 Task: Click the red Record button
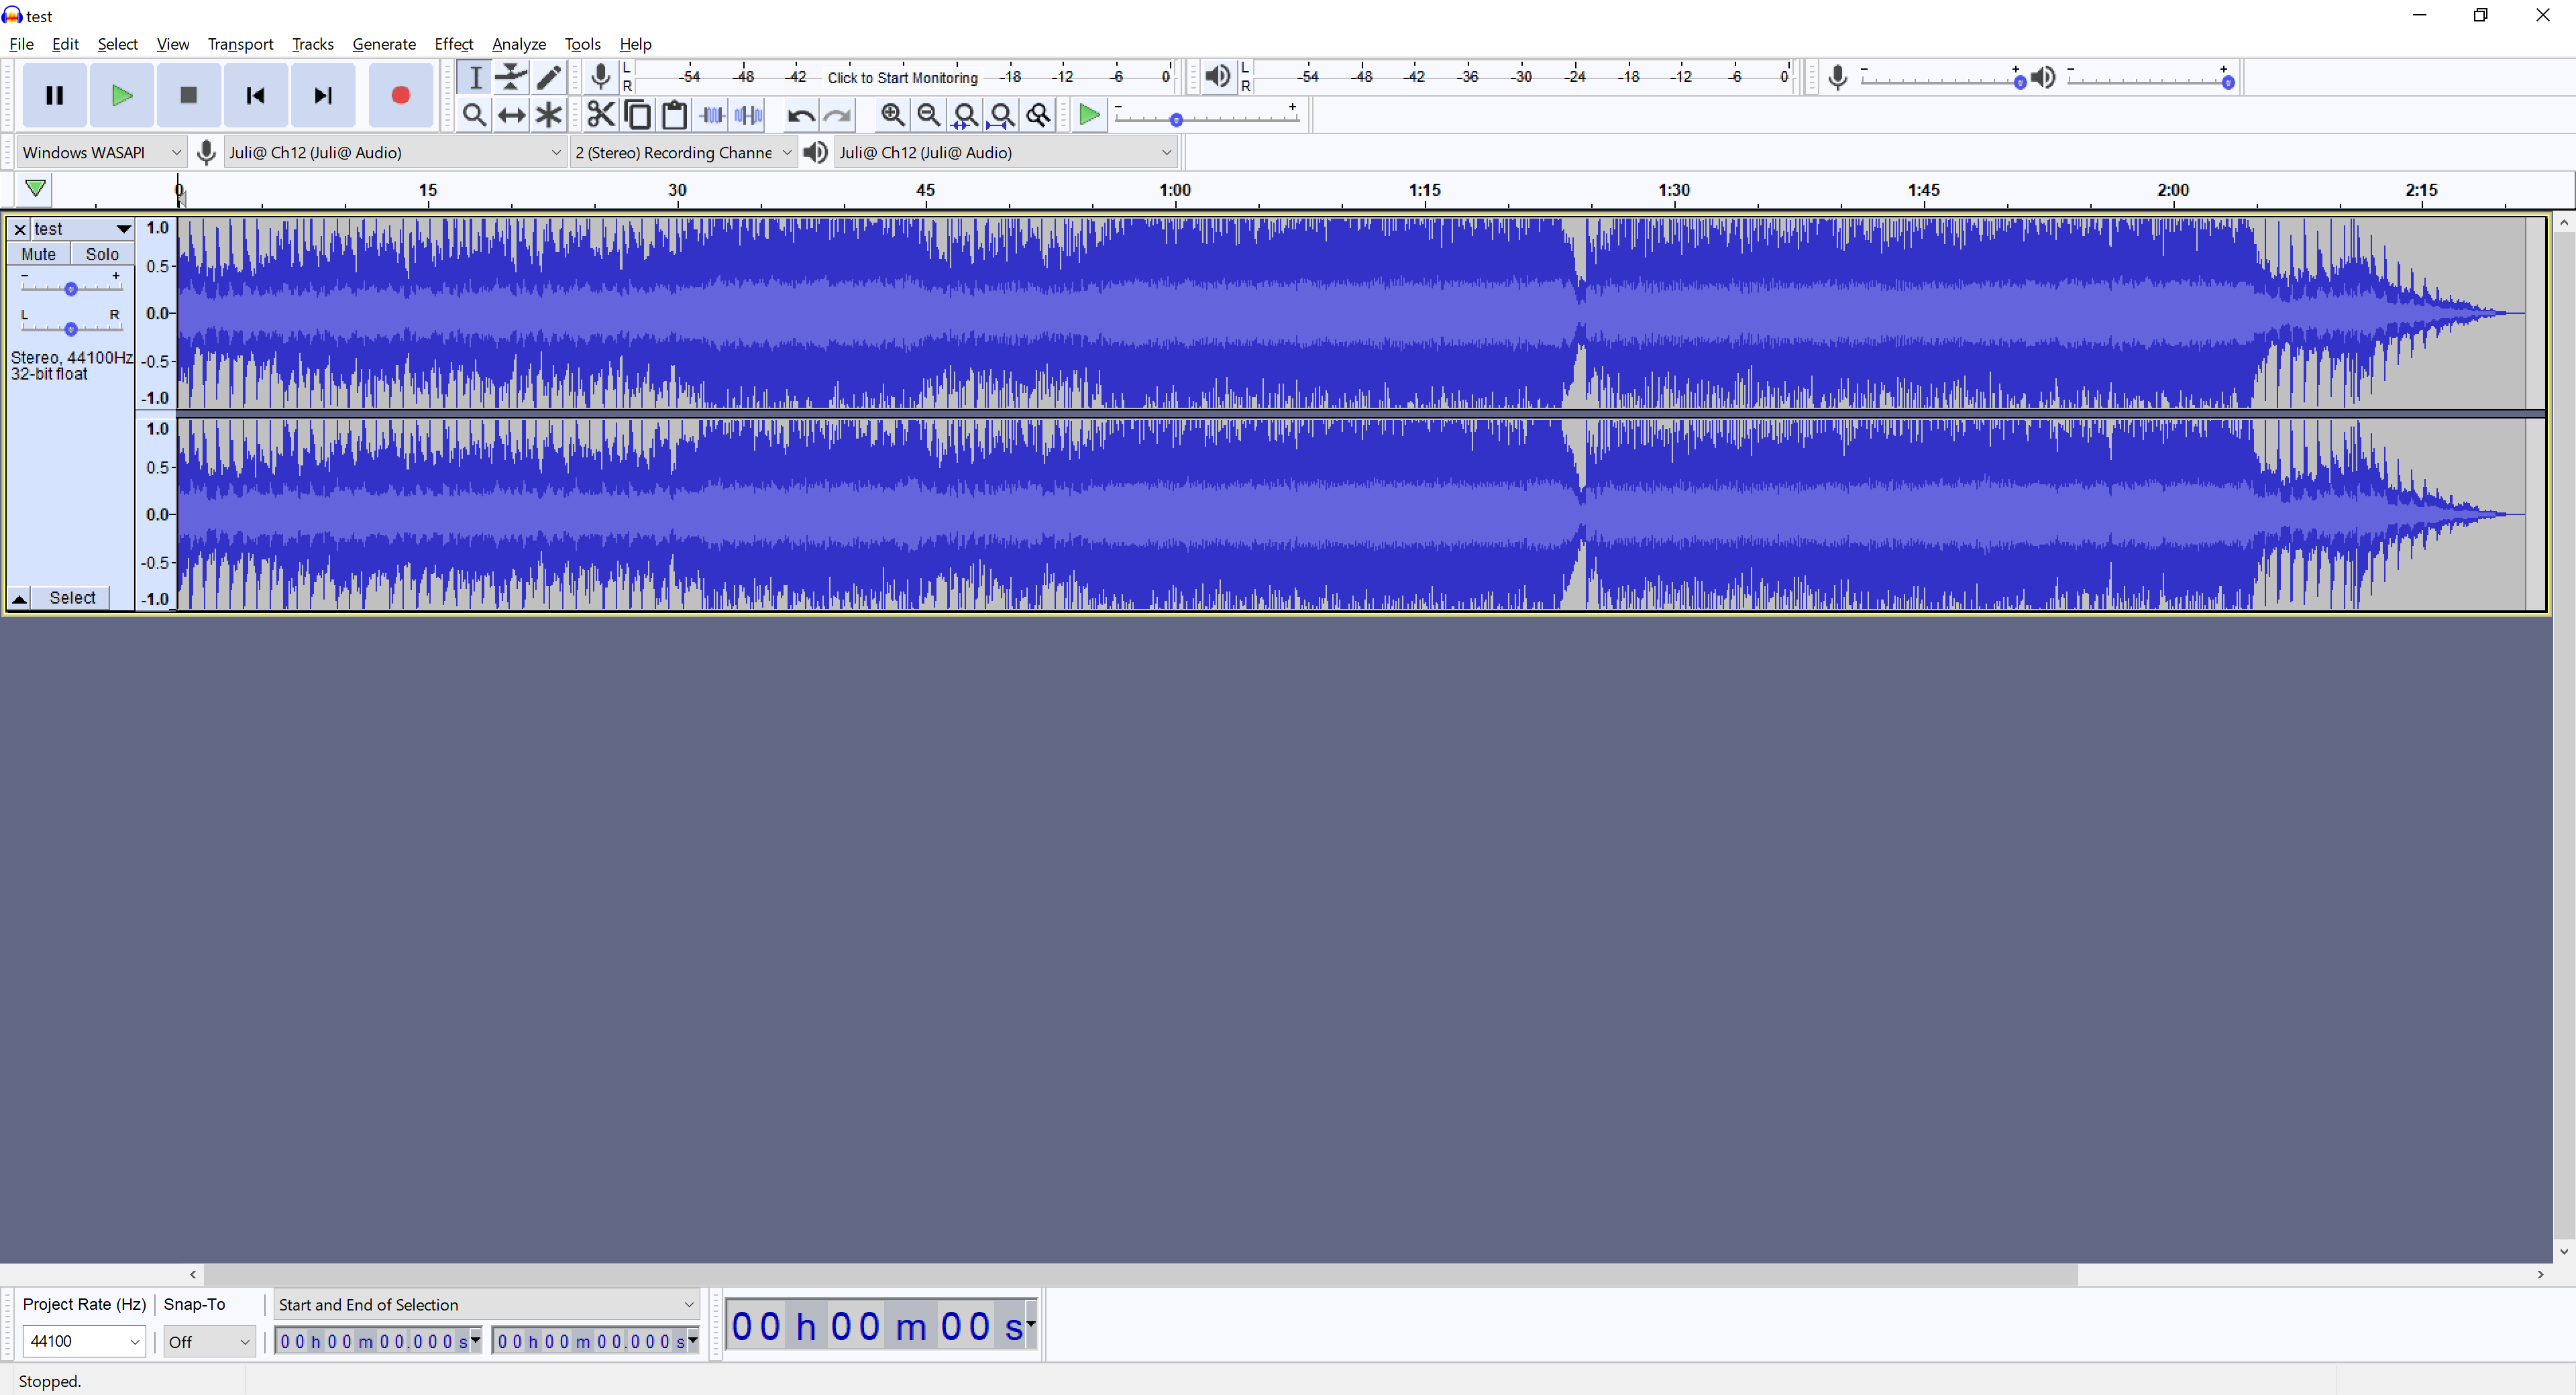click(x=400, y=96)
